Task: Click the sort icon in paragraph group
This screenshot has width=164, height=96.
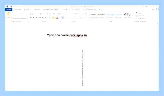Action: [x=82, y=14]
